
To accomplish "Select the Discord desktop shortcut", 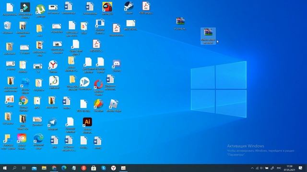I will pos(117,66).
